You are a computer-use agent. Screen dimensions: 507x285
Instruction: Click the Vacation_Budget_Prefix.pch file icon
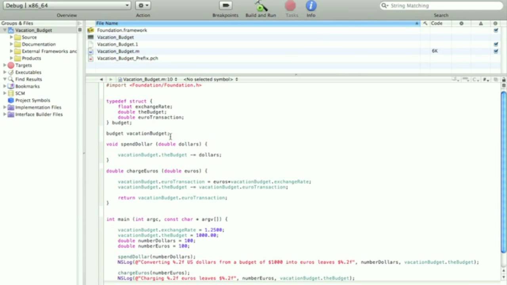pyautogui.click(x=91, y=58)
